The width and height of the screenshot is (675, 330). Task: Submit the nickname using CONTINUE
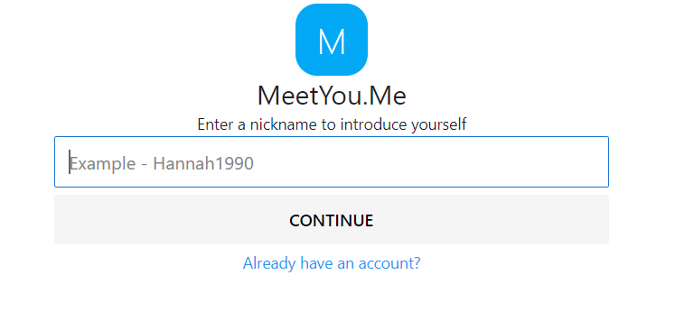pos(332,220)
